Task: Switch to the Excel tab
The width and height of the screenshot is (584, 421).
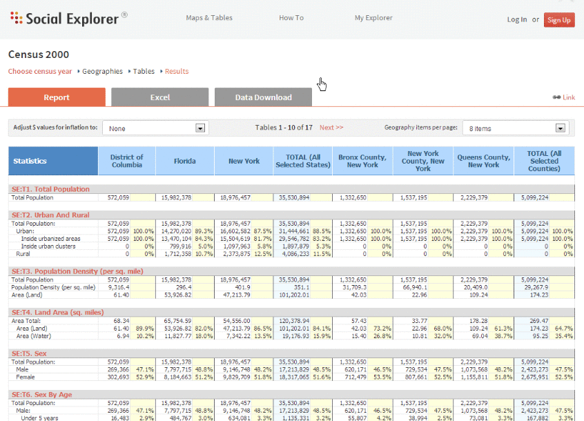Action: tap(159, 97)
